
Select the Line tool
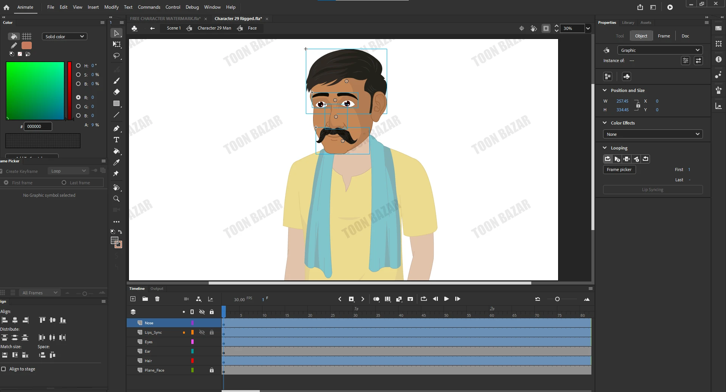(116, 115)
